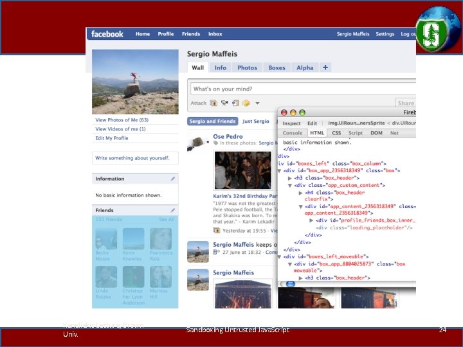Click Firebug Edit button
This screenshot has height=347, width=463.
click(312, 123)
